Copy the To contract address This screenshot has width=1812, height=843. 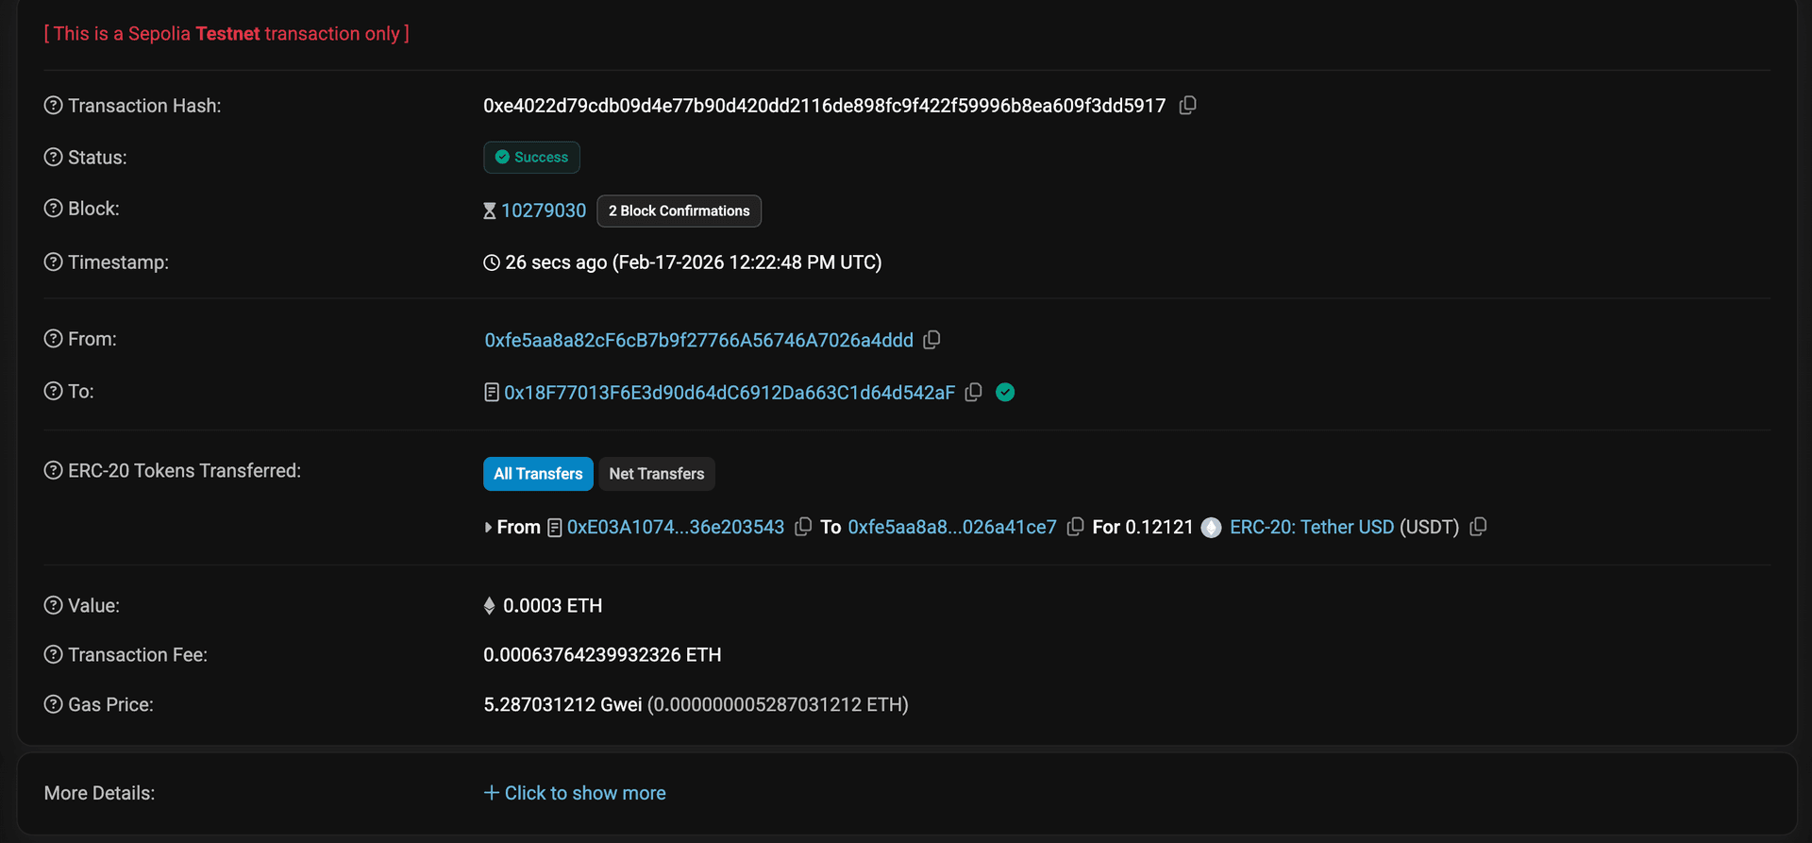[x=974, y=392]
